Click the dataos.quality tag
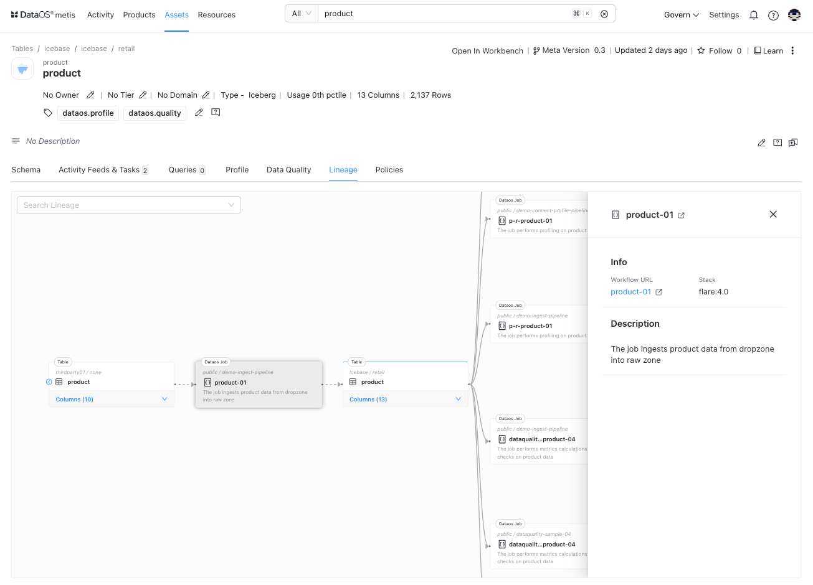The height and width of the screenshot is (585, 813). click(x=155, y=113)
